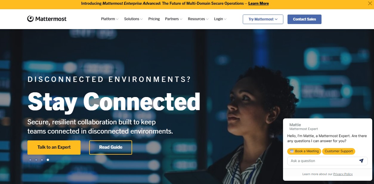
Task: Click the Ask a question input field
Action: click(324, 161)
